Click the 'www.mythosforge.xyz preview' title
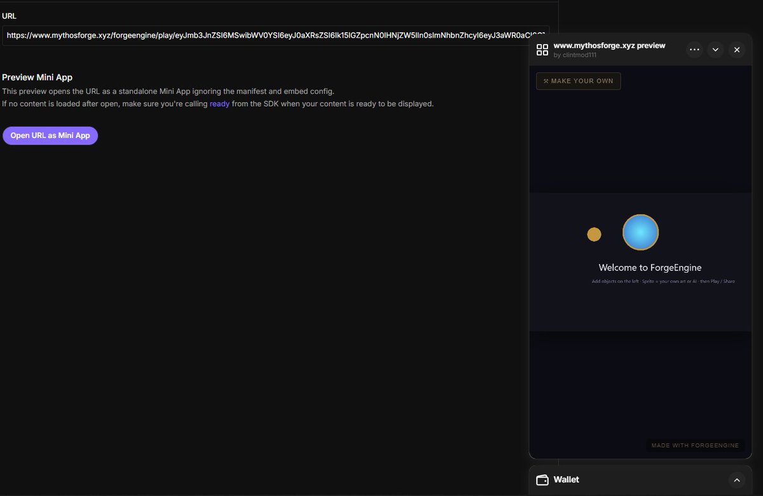The image size is (763, 496). [x=609, y=46]
